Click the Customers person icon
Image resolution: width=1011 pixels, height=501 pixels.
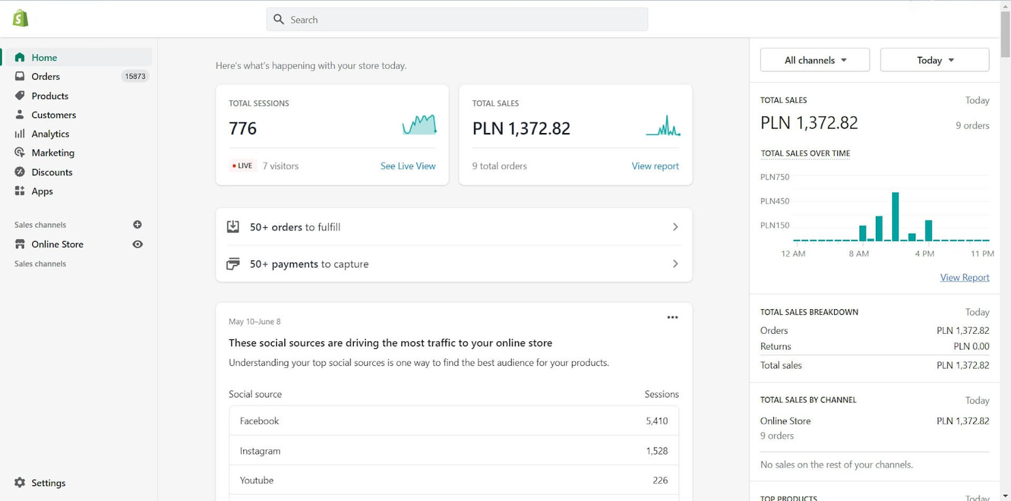(x=20, y=115)
